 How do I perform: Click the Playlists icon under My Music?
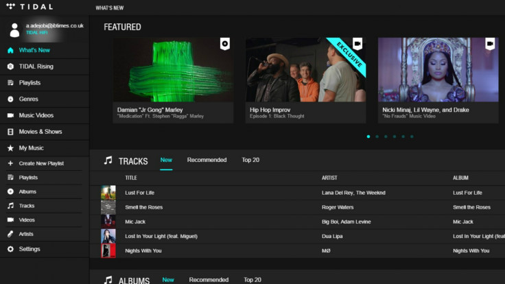click(x=10, y=178)
